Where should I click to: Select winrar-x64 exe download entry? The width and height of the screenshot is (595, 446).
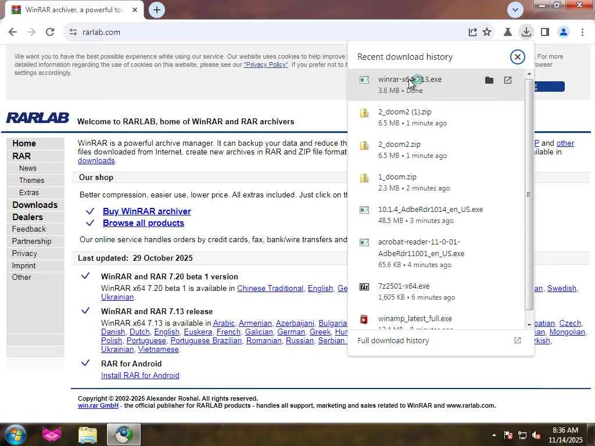(436, 85)
